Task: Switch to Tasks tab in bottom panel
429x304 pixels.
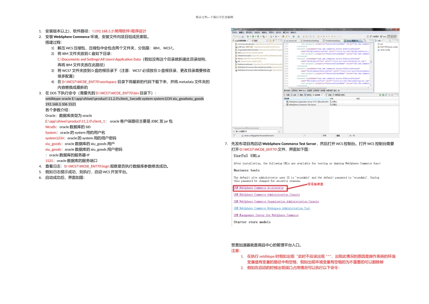Action: [x=294, y=95]
